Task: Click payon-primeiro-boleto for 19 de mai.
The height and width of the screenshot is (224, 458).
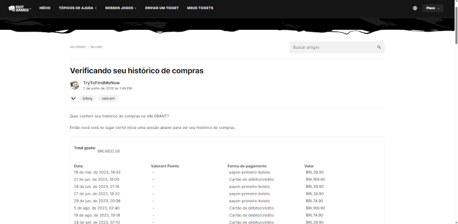Action: 250,172
